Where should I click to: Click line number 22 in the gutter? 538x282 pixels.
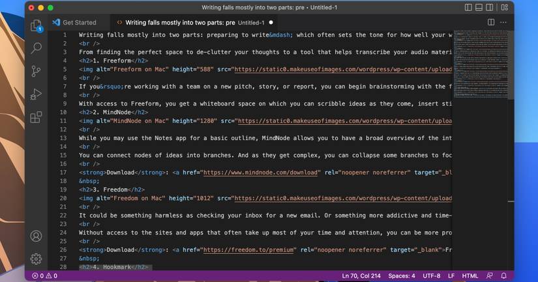pyautogui.click(x=63, y=216)
